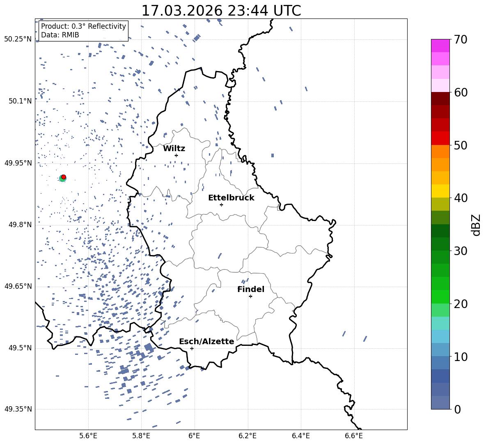Select the Findel city label
This screenshot has width=486, height=444.
coord(251,289)
